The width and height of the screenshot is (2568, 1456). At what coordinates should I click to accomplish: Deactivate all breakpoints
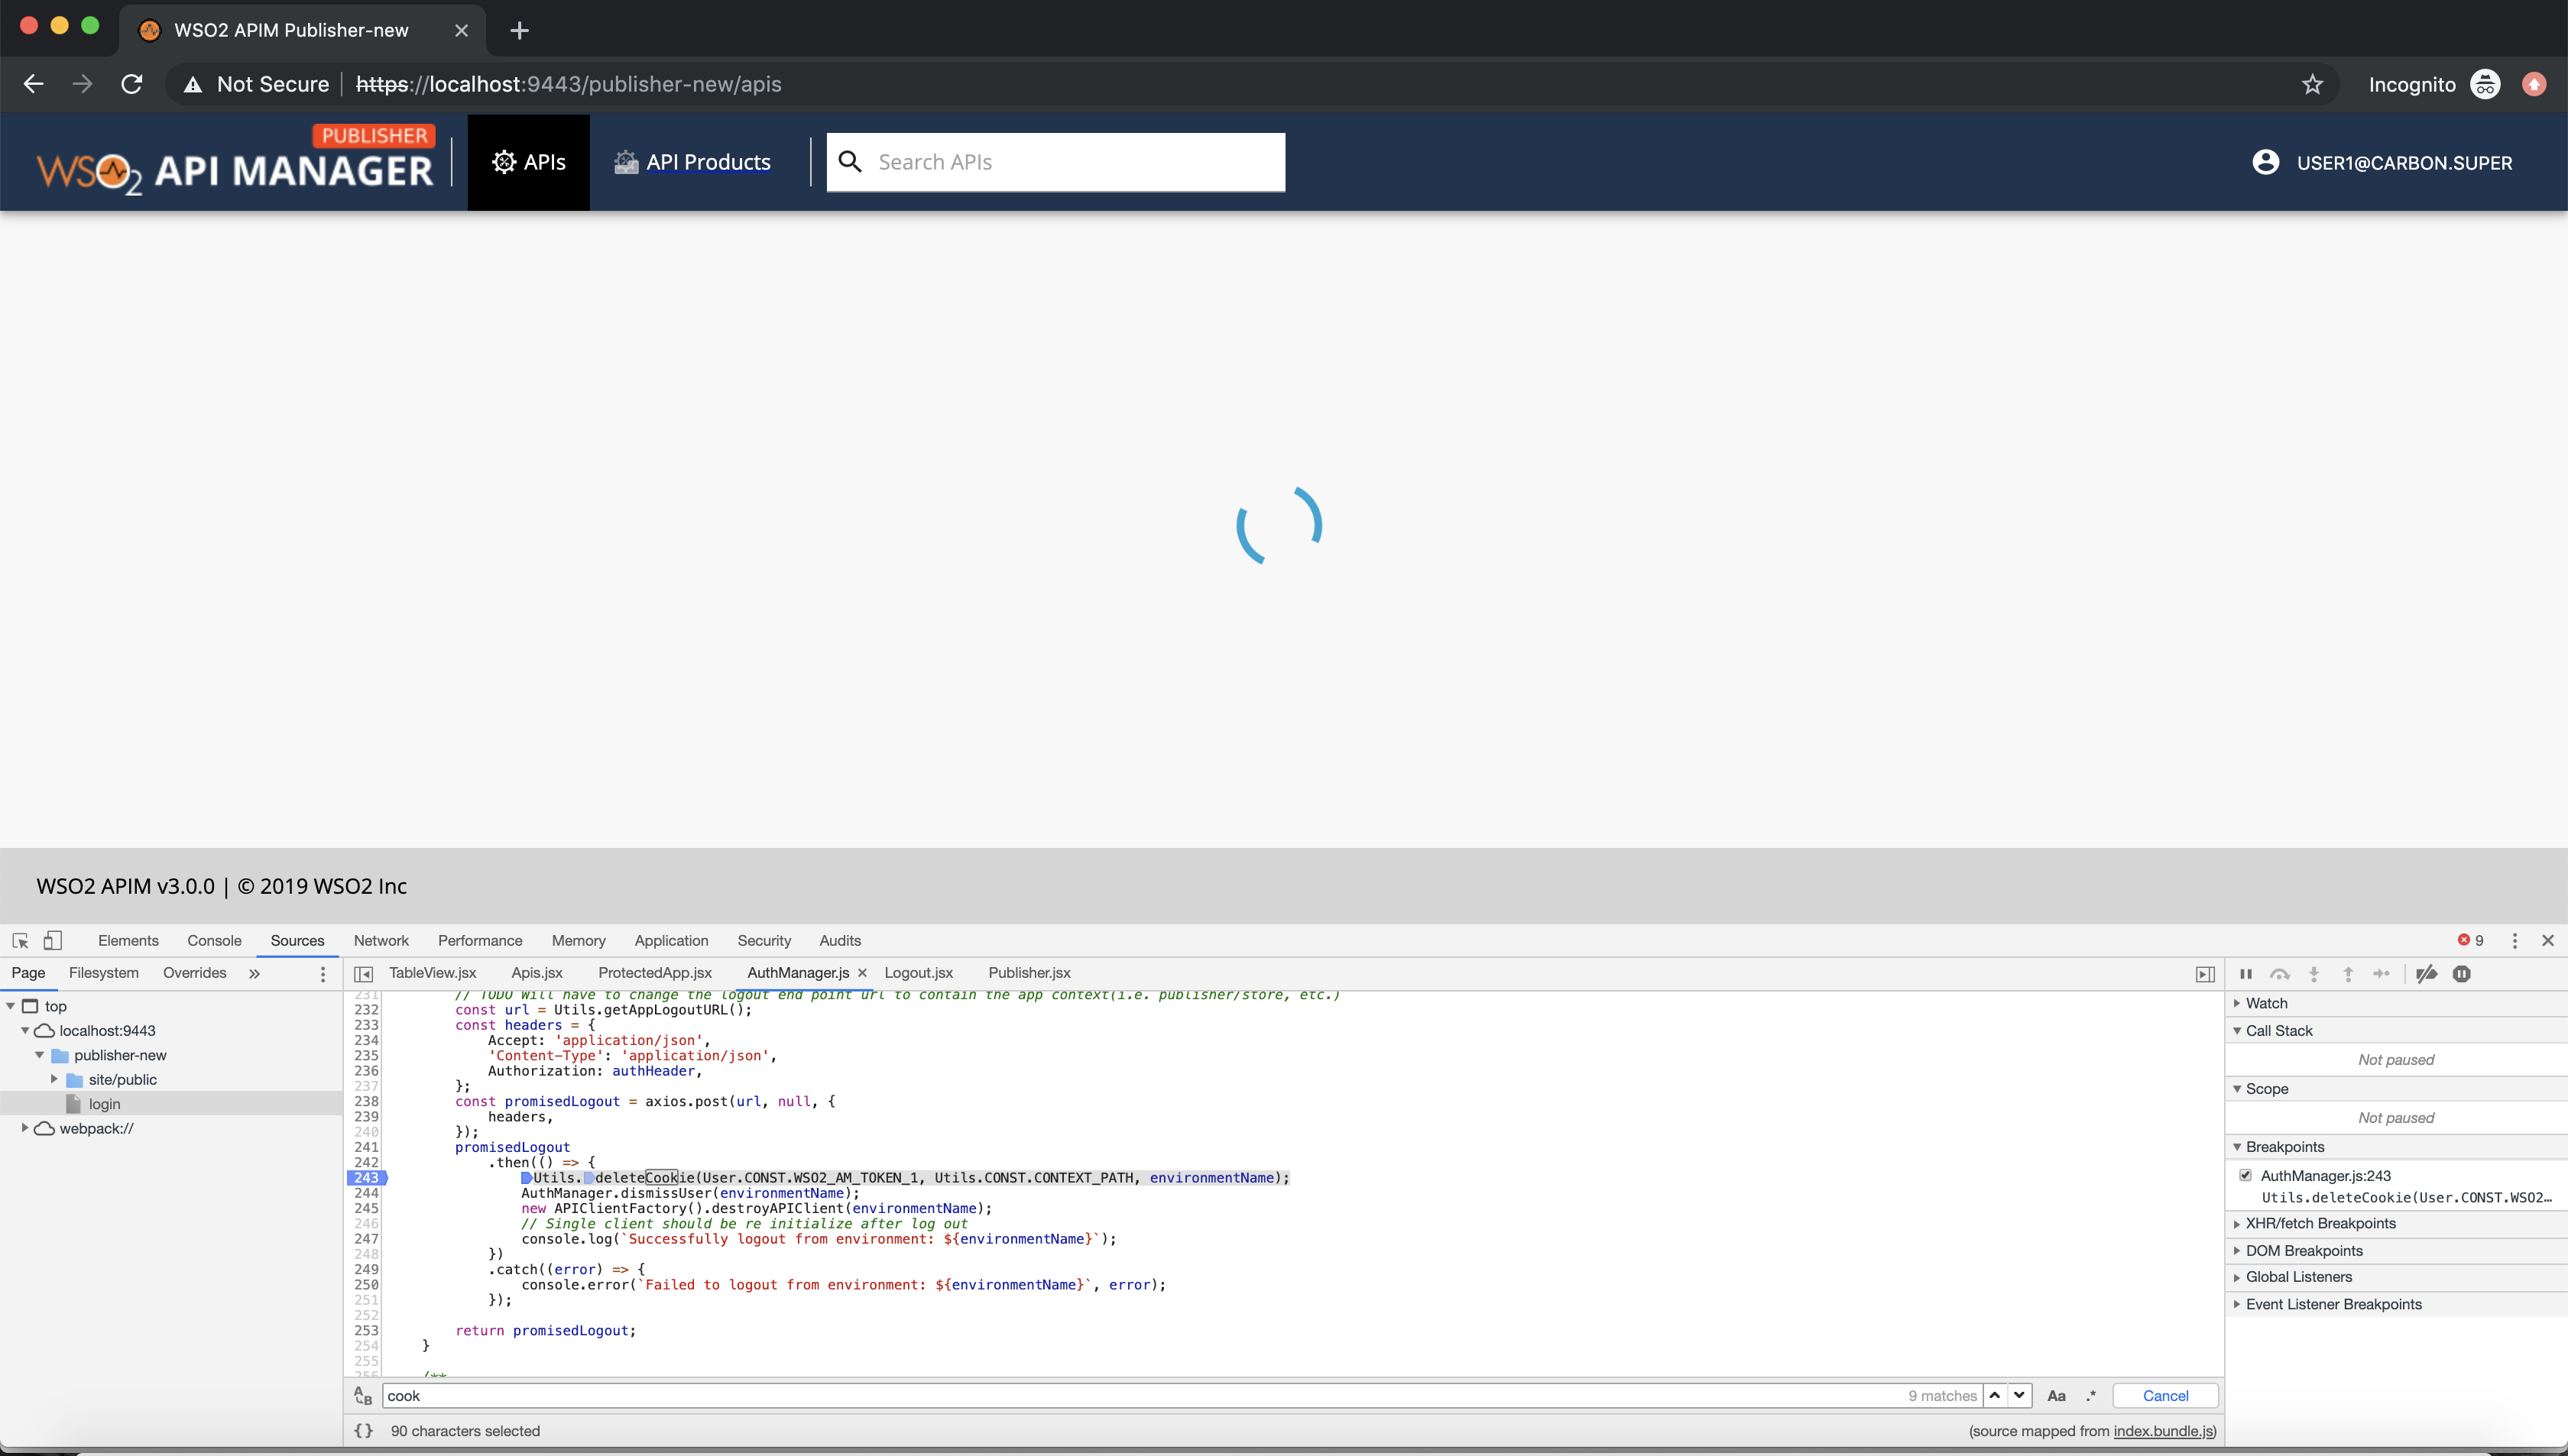[x=2426, y=973]
